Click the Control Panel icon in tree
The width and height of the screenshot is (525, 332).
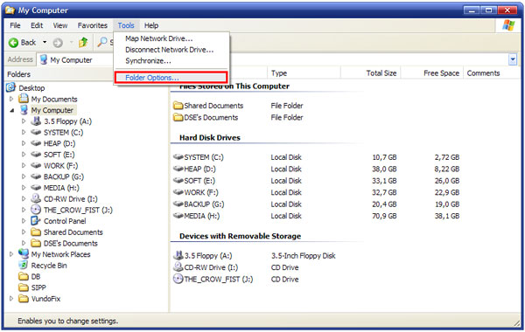(x=36, y=221)
